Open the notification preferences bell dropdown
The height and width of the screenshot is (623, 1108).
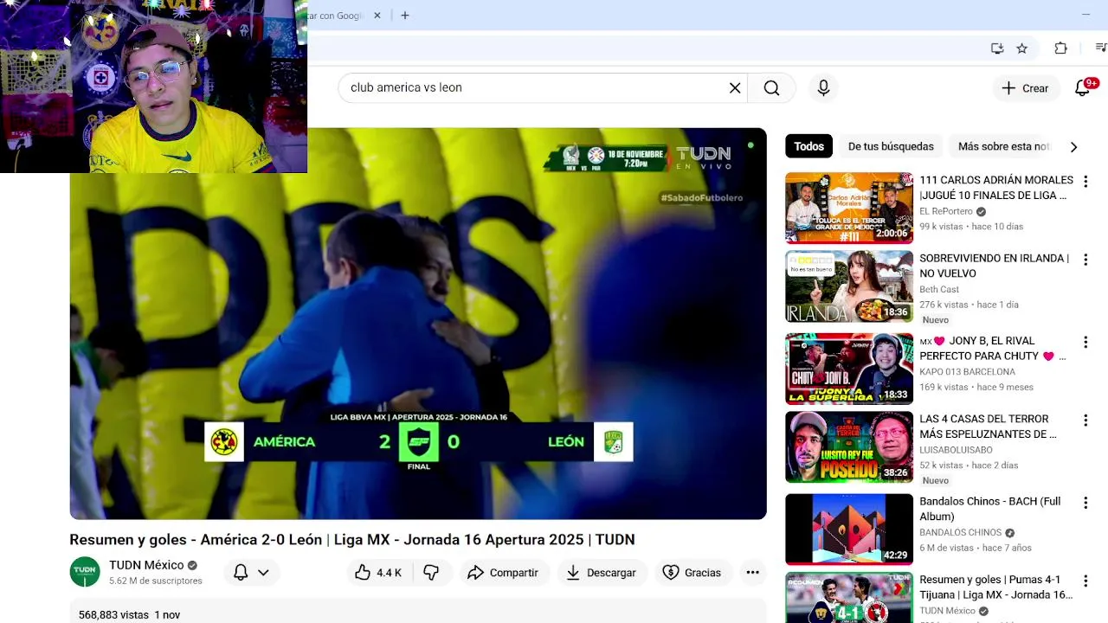click(252, 573)
